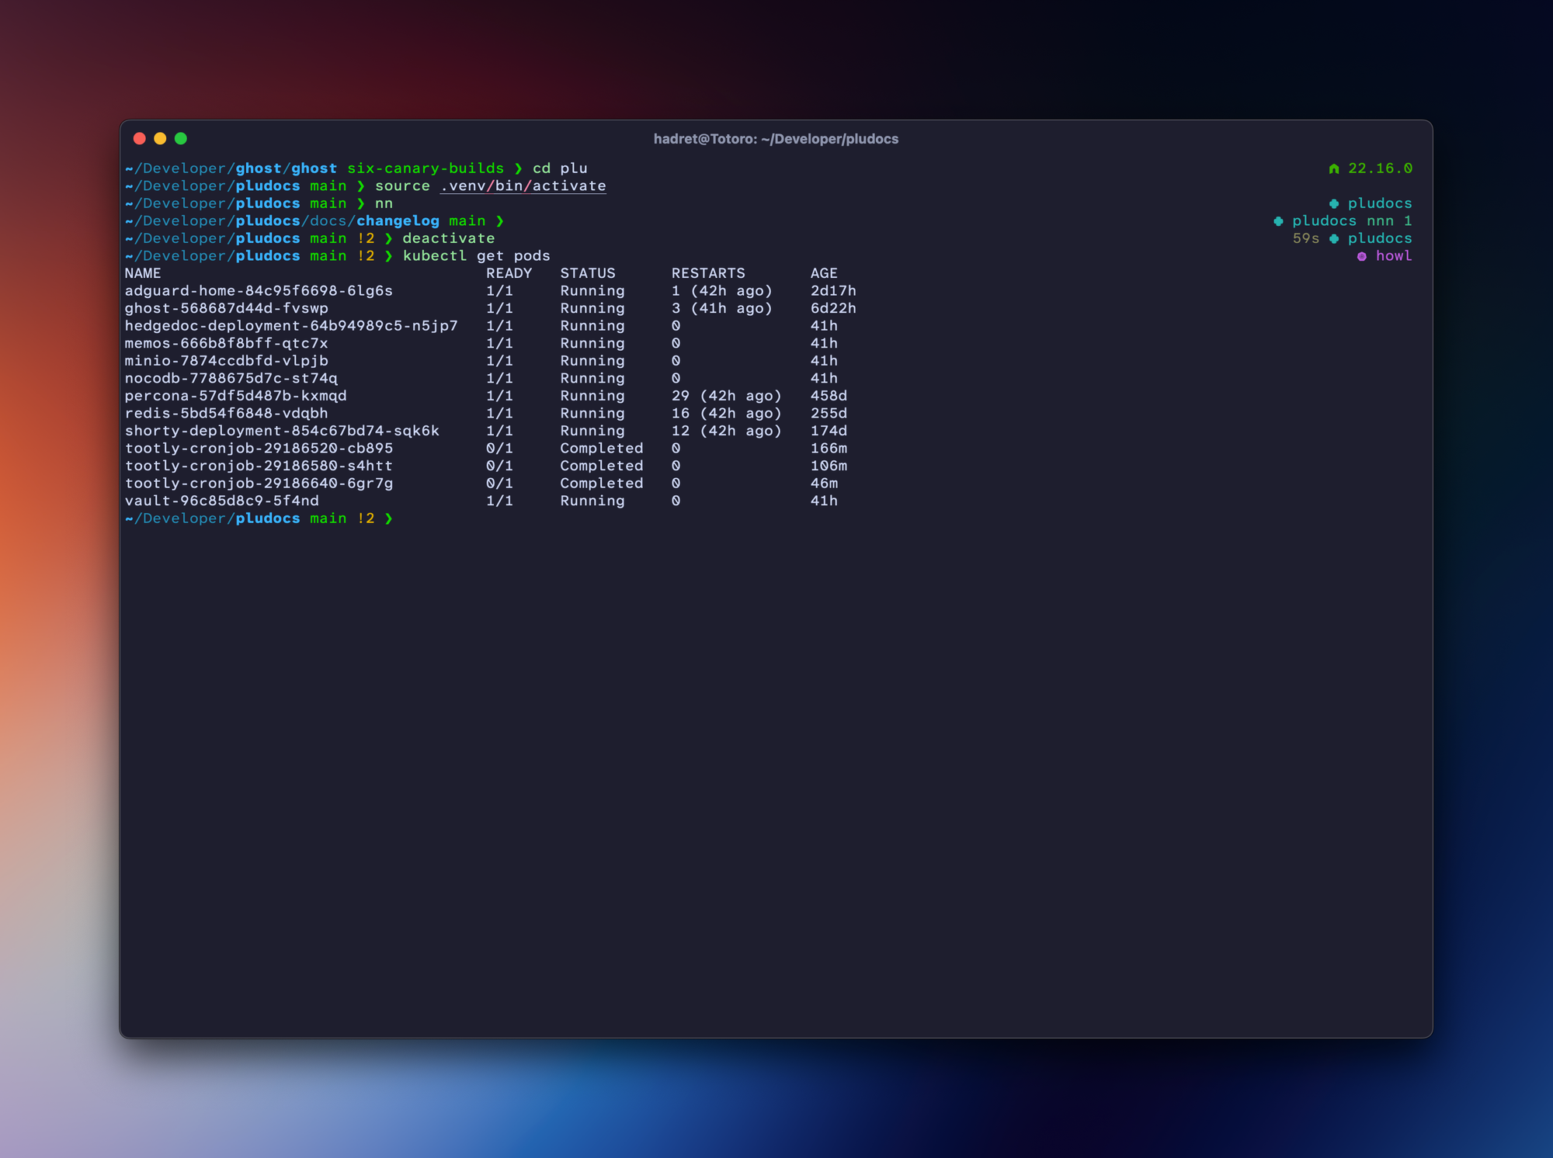Image resolution: width=1553 pixels, height=1158 pixels.
Task: Click the 'six-canary-builds' branch name
Action: (425, 168)
